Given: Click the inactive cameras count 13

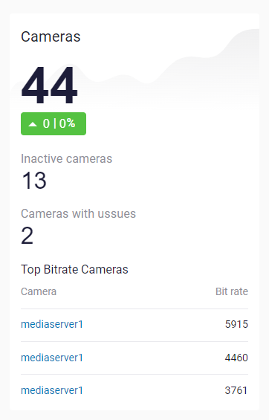Looking at the screenshot, I should click(34, 181).
